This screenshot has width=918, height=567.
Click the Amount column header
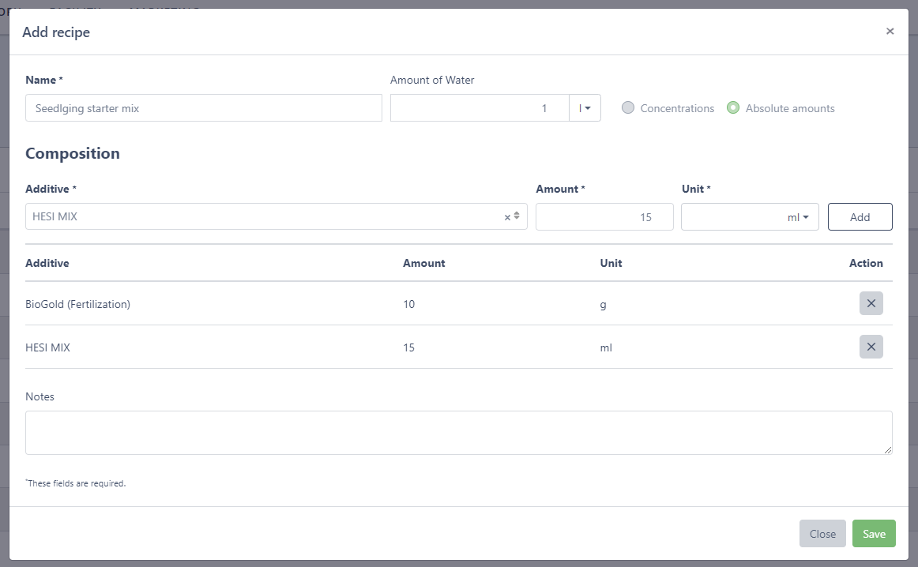[424, 263]
